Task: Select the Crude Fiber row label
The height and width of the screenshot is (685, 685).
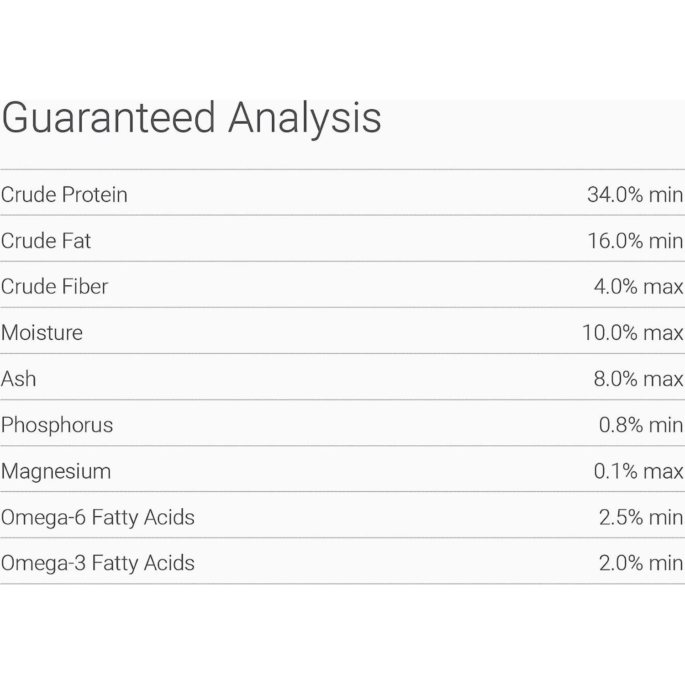Action: (x=54, y=287)
